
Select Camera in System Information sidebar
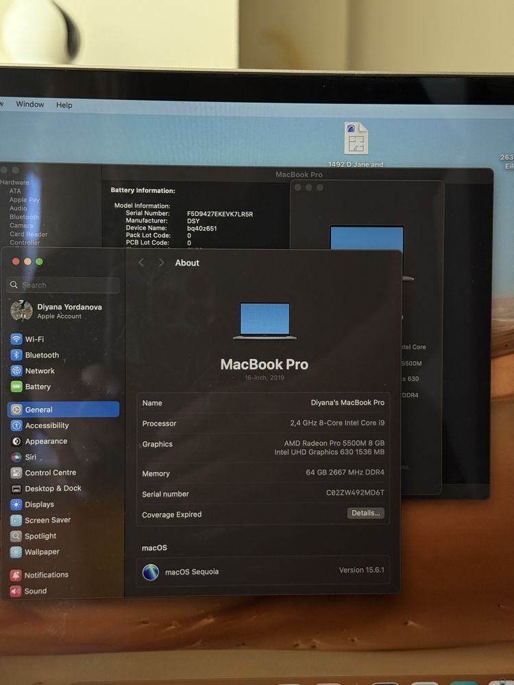coord(21,225)
